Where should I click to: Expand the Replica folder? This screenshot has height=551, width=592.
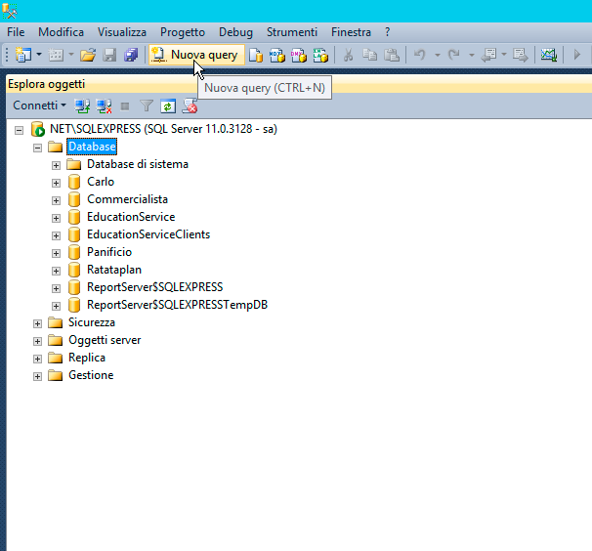[x=37, y=359]
